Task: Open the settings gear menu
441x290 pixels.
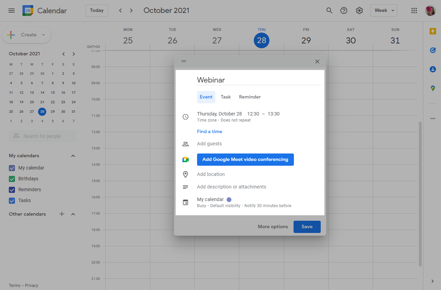Action: (359, 11)
